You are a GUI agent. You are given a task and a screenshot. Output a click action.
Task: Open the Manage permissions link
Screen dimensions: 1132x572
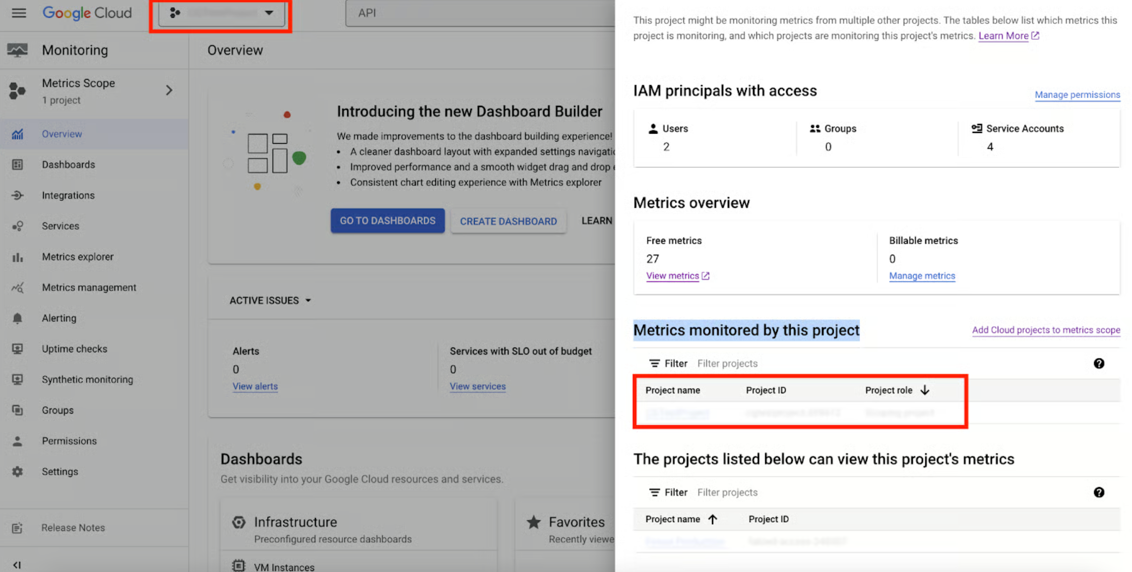tap(1077, 95)
